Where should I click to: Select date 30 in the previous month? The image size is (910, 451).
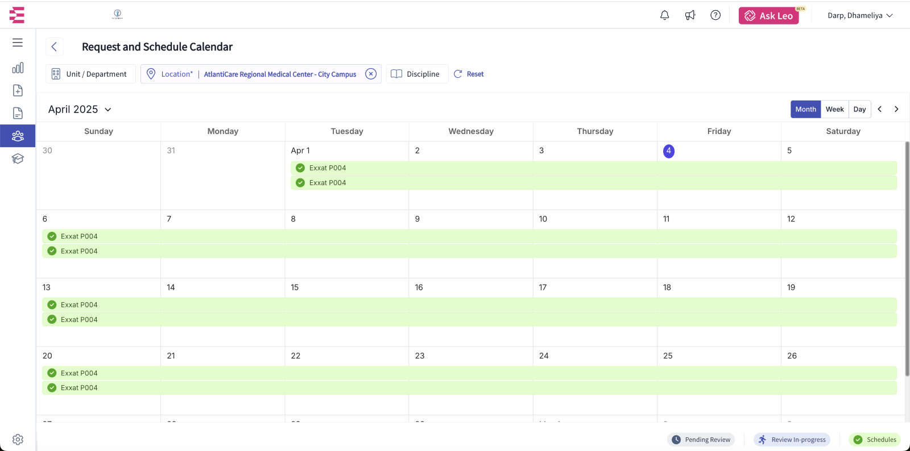click(x=47, y=151)
